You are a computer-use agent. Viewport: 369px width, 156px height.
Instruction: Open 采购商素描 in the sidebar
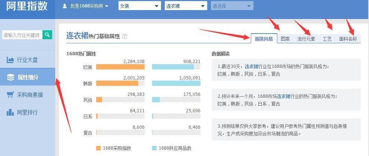click(28, 95)
